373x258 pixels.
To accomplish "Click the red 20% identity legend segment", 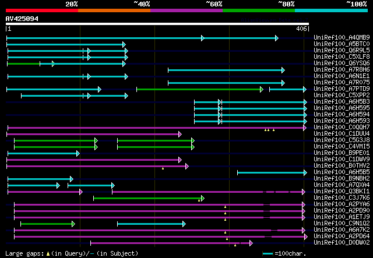I will click(x=42, y=10).
